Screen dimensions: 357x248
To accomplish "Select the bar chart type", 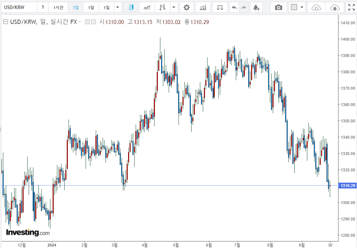I will [162, 8].
